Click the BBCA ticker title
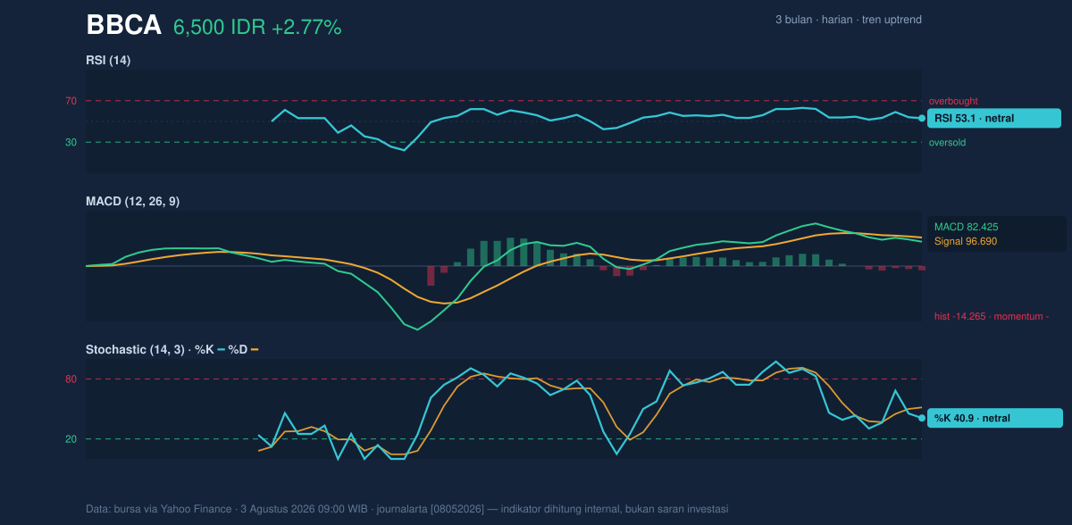This screenshot has width=1072, height=525. 124,26
